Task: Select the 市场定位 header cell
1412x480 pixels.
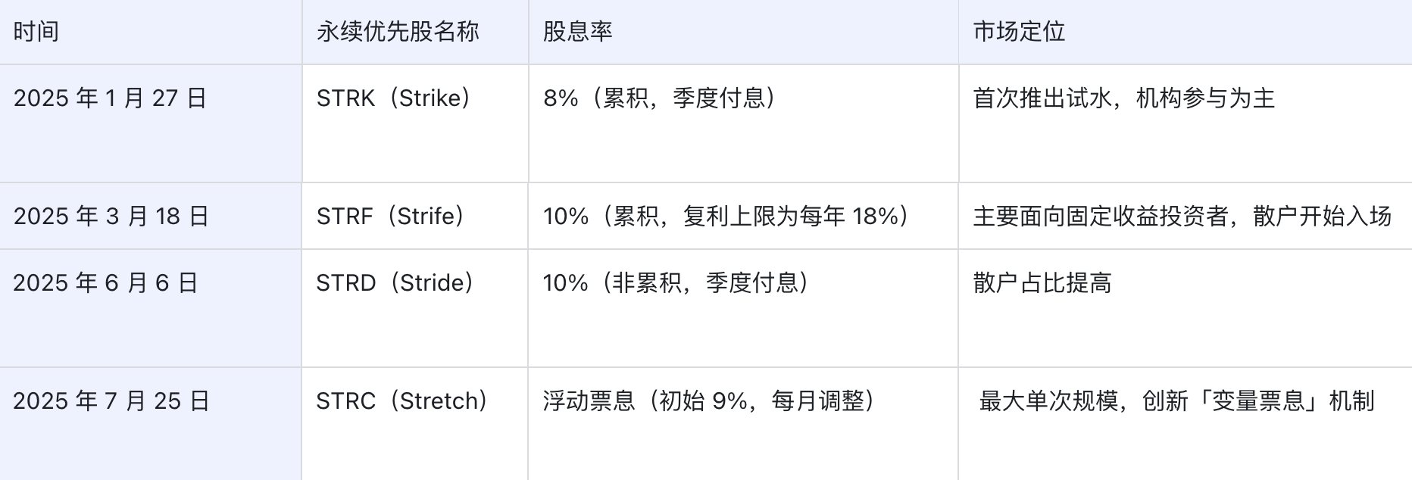Action: pos(1019,32)
